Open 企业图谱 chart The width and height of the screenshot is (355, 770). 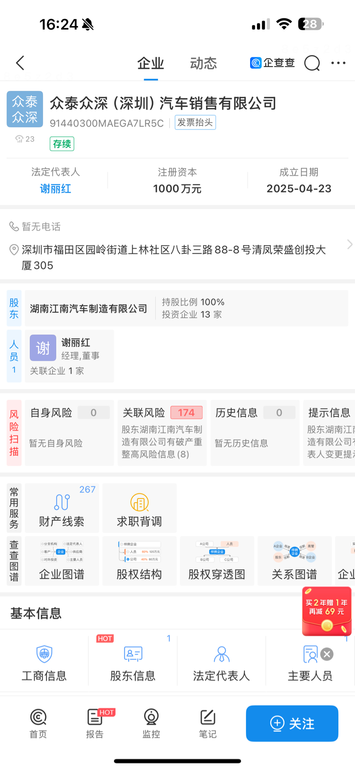(x=61, y=561)
